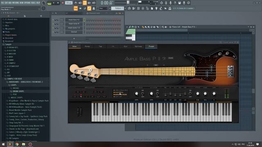
Task: Click the save project disk icon
Action: point(179,3)
